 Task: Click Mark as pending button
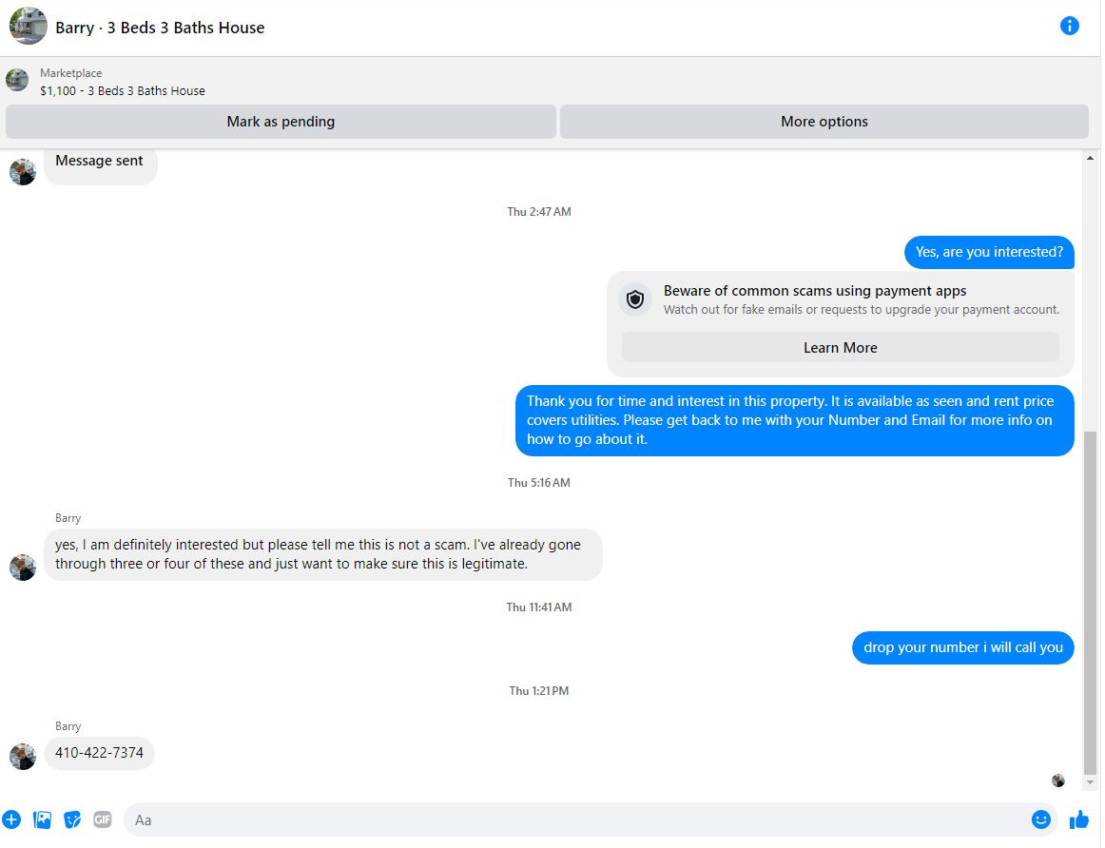click(281, 121)
